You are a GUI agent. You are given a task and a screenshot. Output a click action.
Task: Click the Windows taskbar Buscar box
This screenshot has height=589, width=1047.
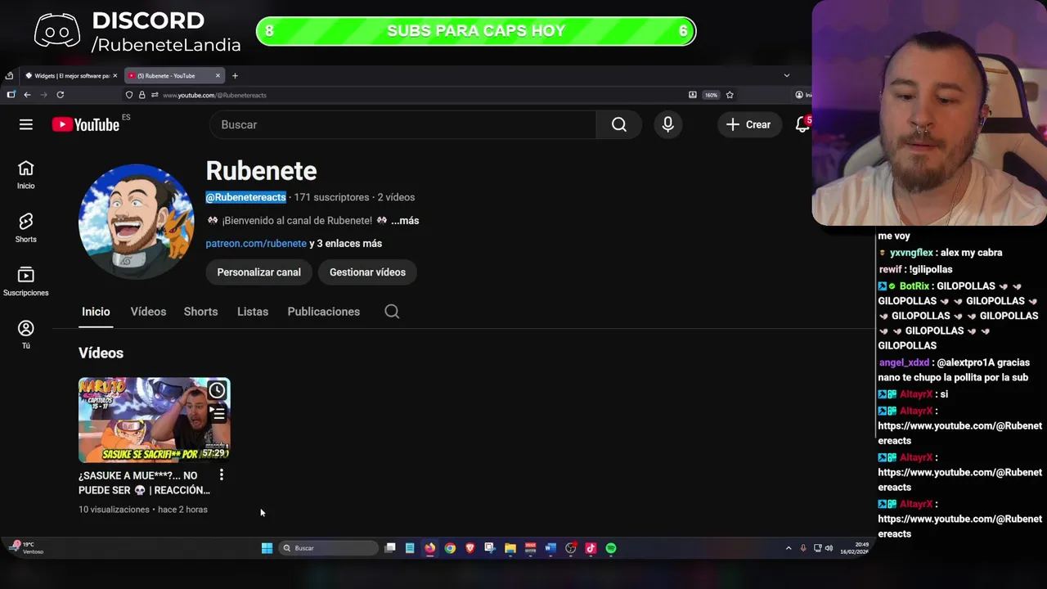coord(327,548)
